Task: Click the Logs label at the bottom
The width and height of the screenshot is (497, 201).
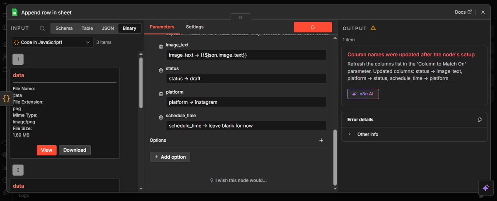Action: (x=24, y=195)
